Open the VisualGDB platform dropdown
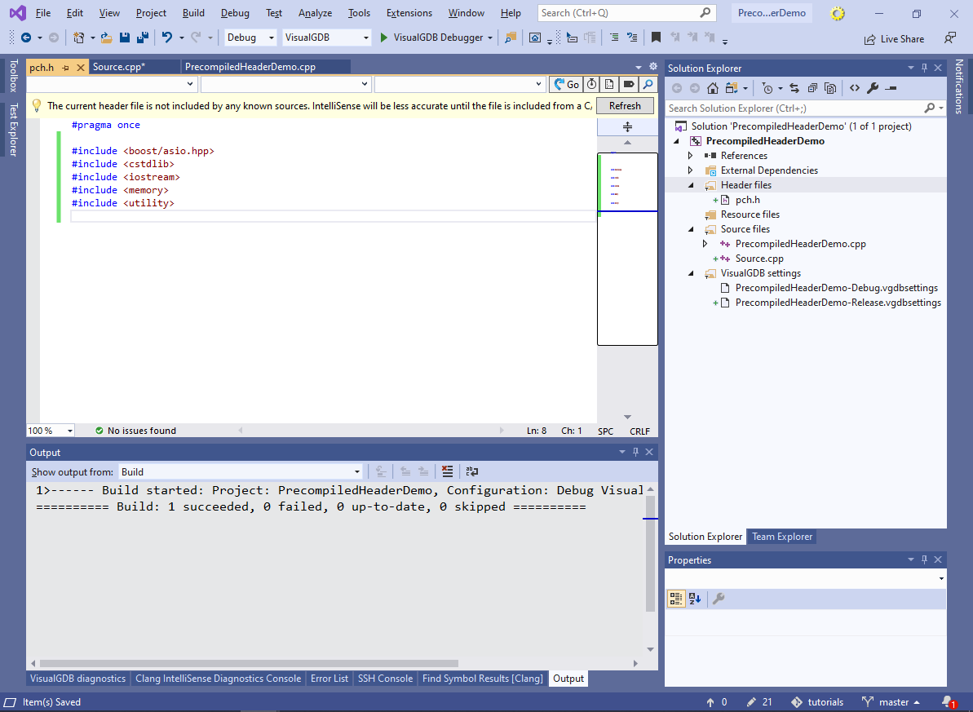This screenshot has height=712, width=973. click(x=326, y=38)
